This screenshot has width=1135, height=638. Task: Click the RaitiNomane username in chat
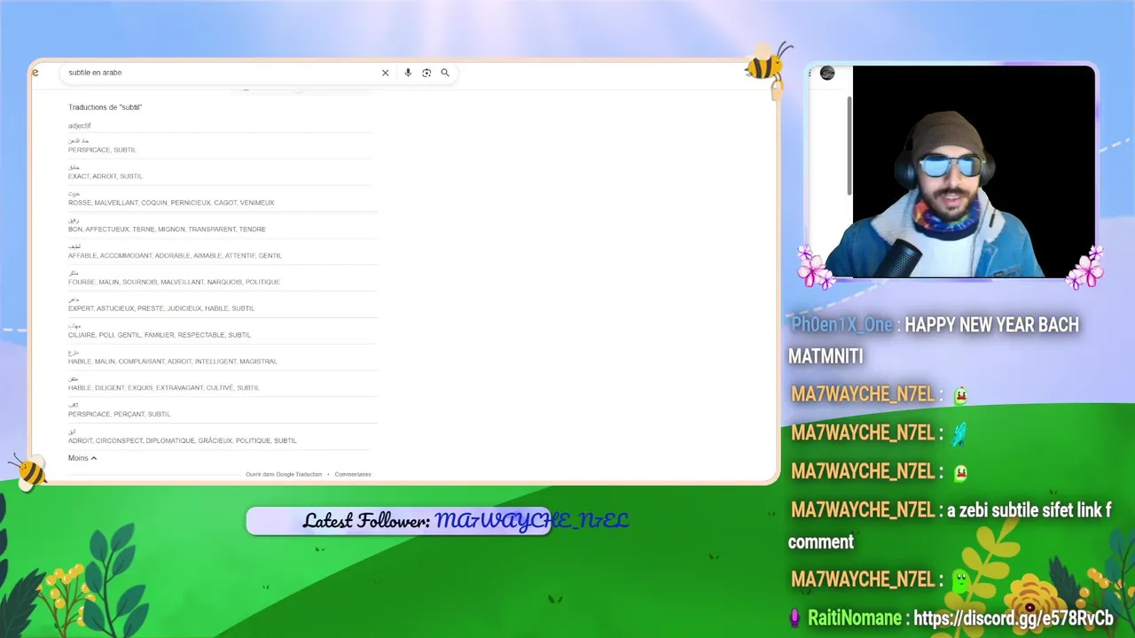tap(854, 618)
